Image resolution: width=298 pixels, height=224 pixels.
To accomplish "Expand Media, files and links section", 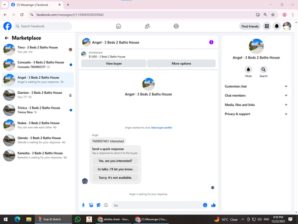I will tap(256, 105).
